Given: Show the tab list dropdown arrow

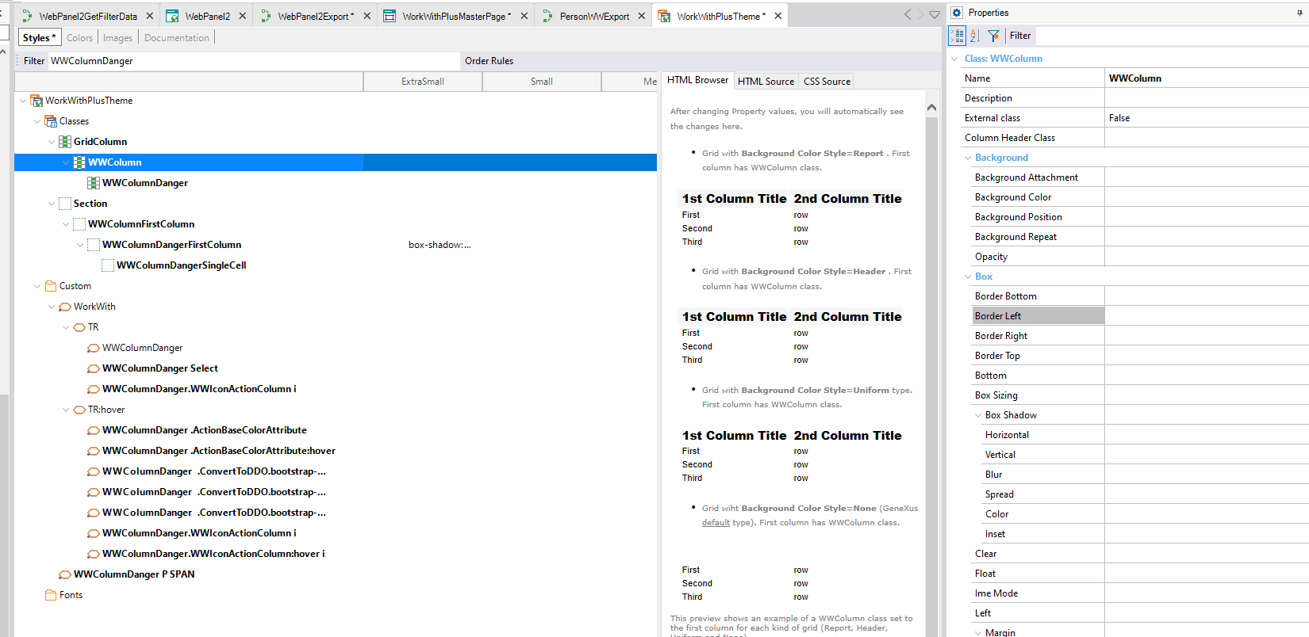Looking at the screenshot, I should [935, 14].
